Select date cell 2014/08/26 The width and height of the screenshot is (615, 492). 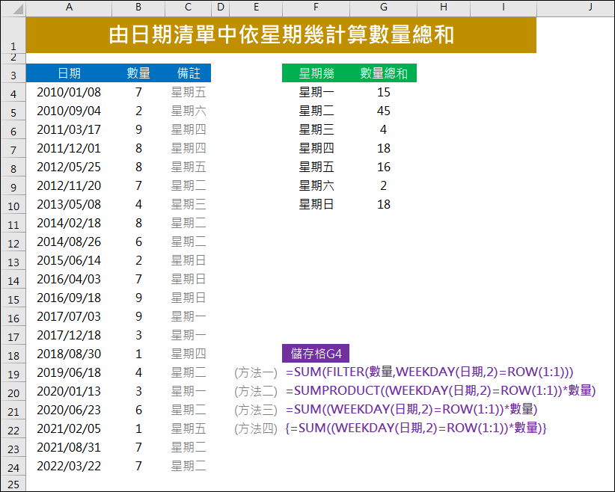69,242
